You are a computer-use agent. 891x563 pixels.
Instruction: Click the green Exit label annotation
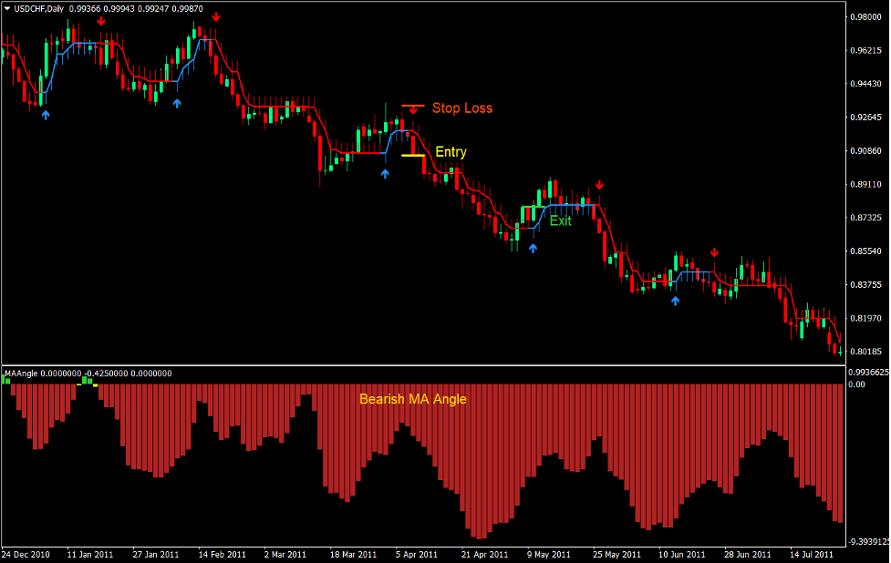(x=559, y=221)
